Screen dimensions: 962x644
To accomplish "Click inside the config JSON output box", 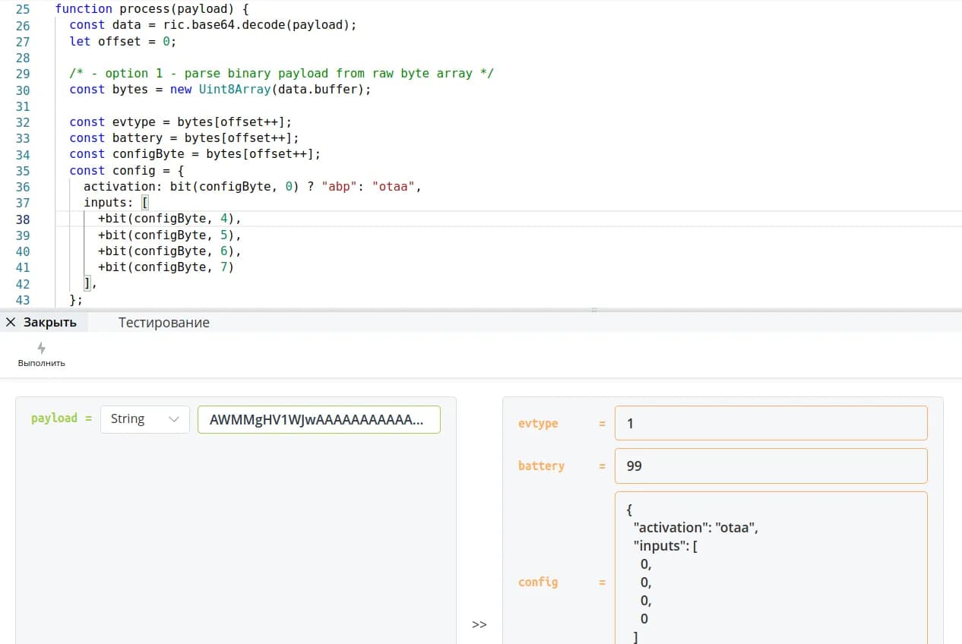I will click(771, 570).
